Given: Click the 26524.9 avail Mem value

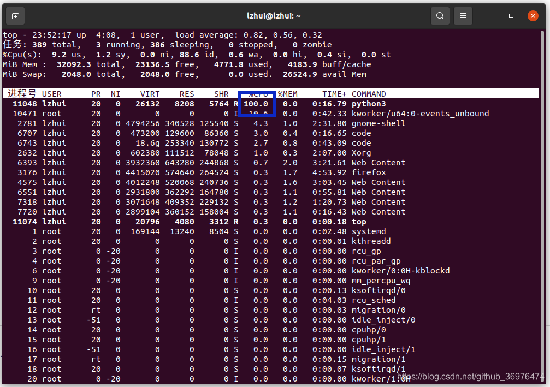Looking at the screenshot, I should [300, 74].
